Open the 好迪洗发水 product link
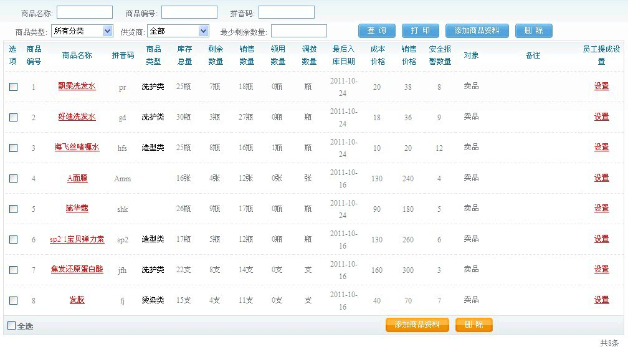Image resolution: width=628 pixels, height=347 pixels. point(77,117)
